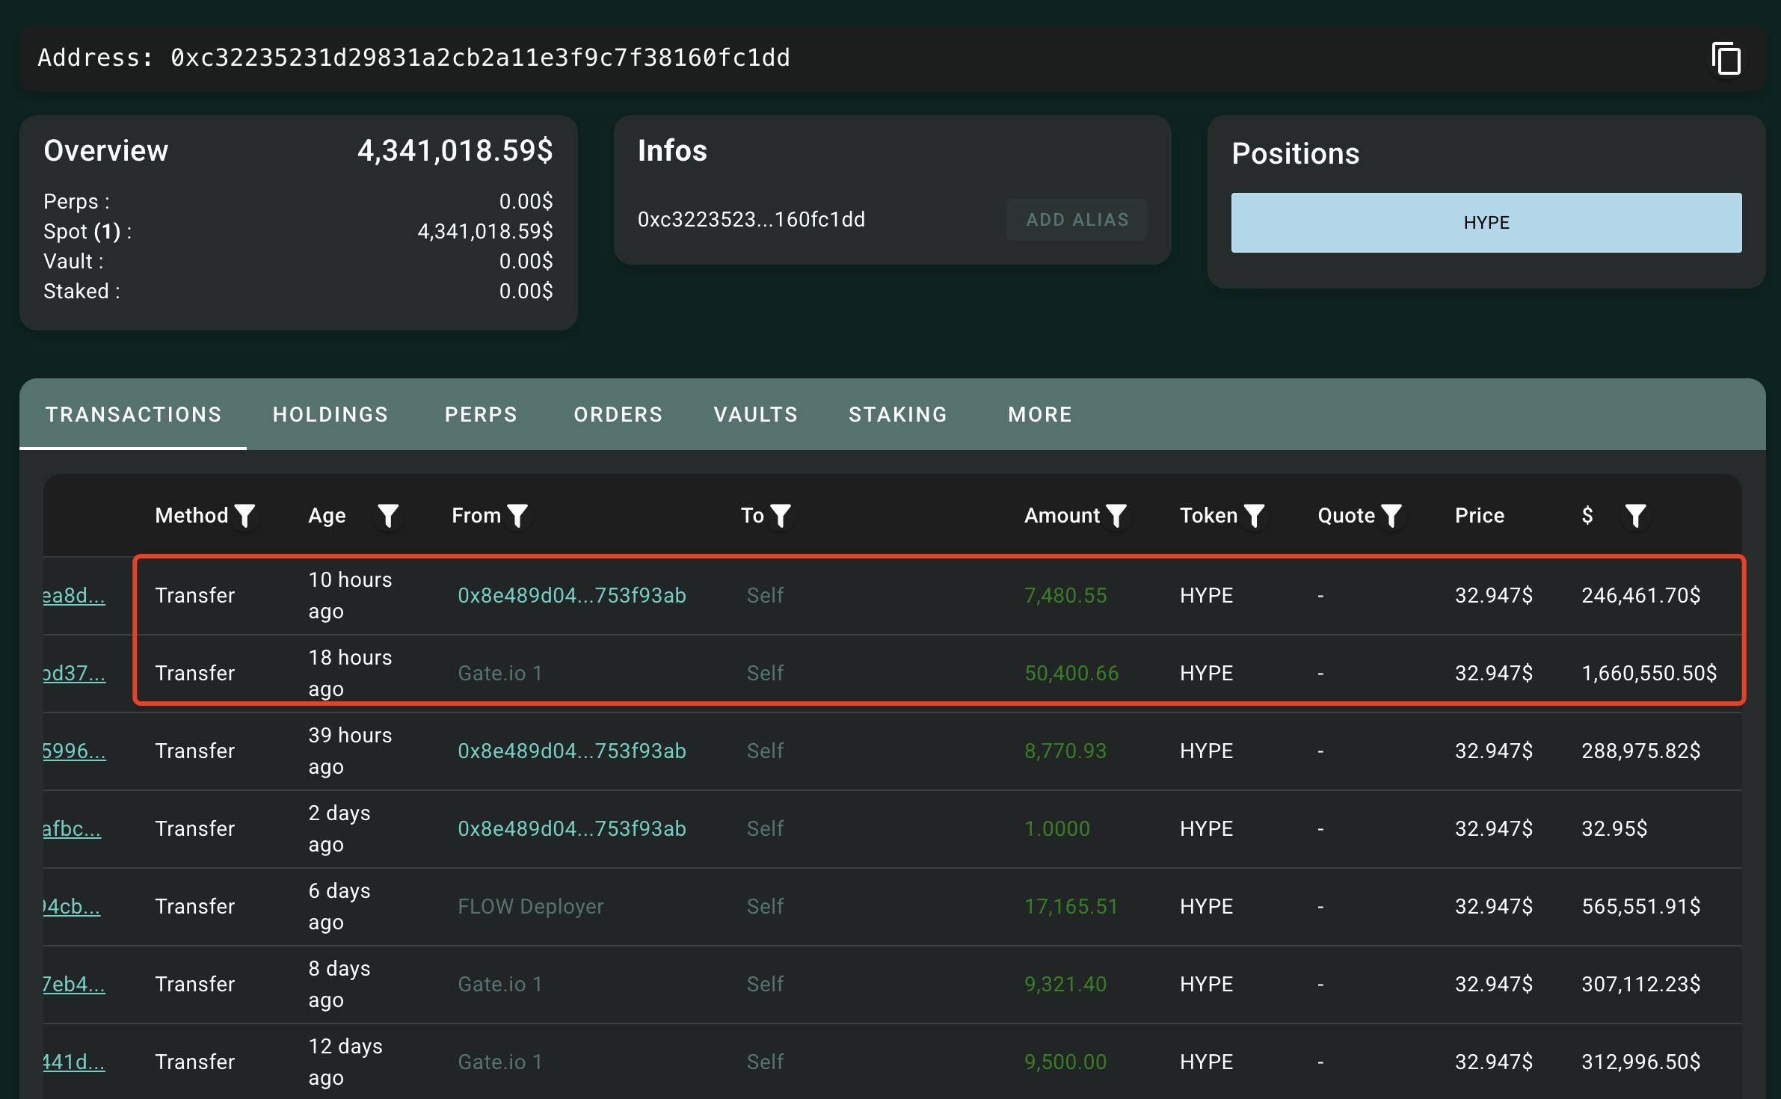Open the ea8d transaction hash link
The height and width of the screenshot is (1099, 1781).
pos(72,597)
